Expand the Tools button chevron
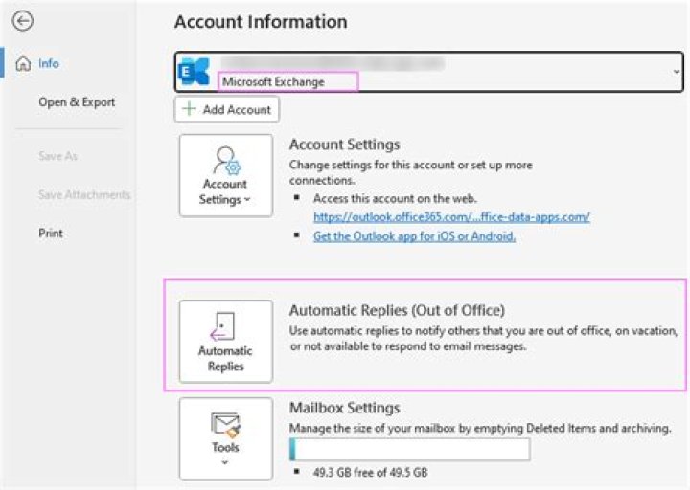 tap(225, 462)
